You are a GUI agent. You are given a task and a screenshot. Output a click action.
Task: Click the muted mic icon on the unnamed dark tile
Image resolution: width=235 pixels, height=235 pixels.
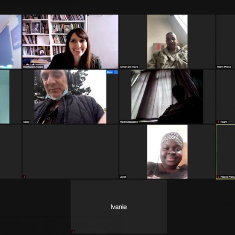click(x=25, y=176)
